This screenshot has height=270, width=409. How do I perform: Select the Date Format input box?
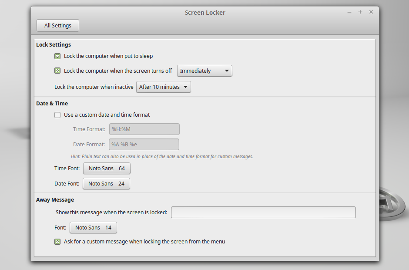point(144,144)
